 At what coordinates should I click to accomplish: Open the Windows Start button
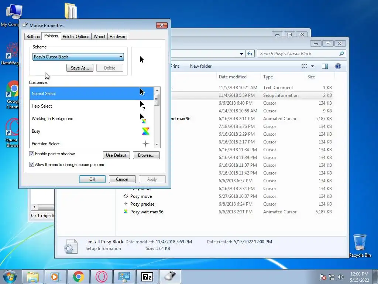(10, 276)
